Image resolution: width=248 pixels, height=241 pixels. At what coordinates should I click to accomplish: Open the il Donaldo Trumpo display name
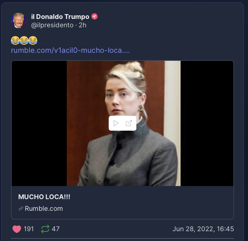(x=60, y=17)
